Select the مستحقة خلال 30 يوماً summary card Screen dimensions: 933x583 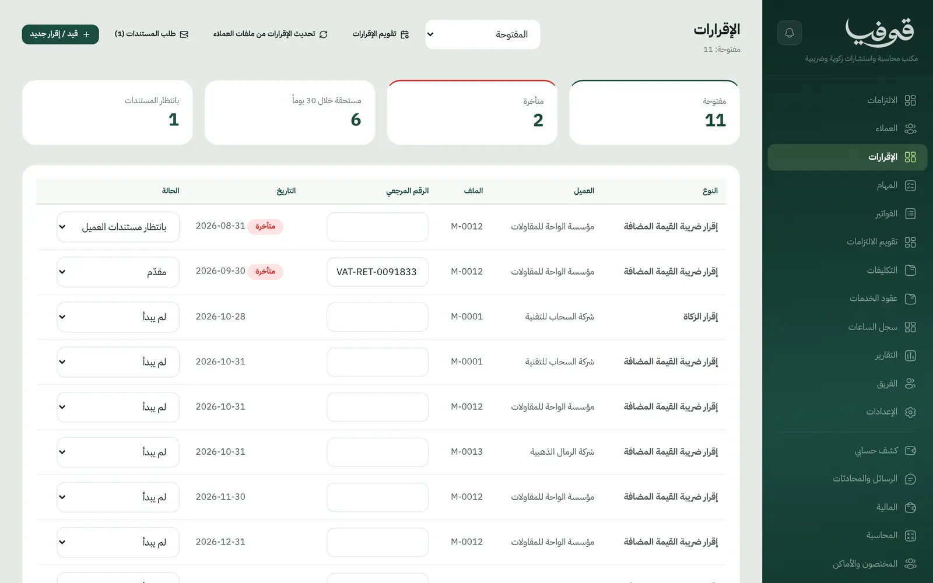[x=290, y=112]
